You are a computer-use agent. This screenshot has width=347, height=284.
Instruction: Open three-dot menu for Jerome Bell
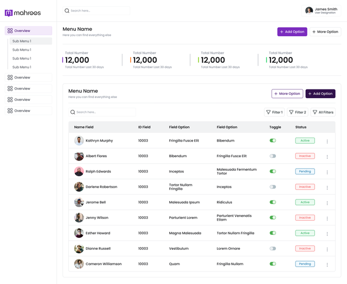[x=327, y=203]
